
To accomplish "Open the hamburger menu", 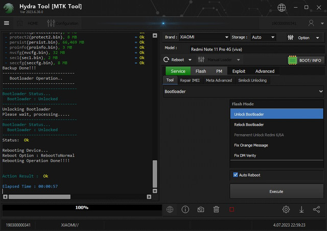I will [7, 23].
